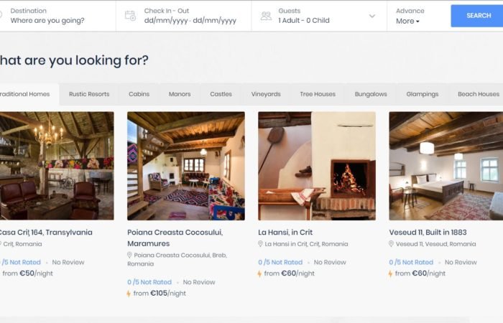Screen dimensions: 503x323
Task: Open the Advance More dropdown
Action: pos(408,21)
